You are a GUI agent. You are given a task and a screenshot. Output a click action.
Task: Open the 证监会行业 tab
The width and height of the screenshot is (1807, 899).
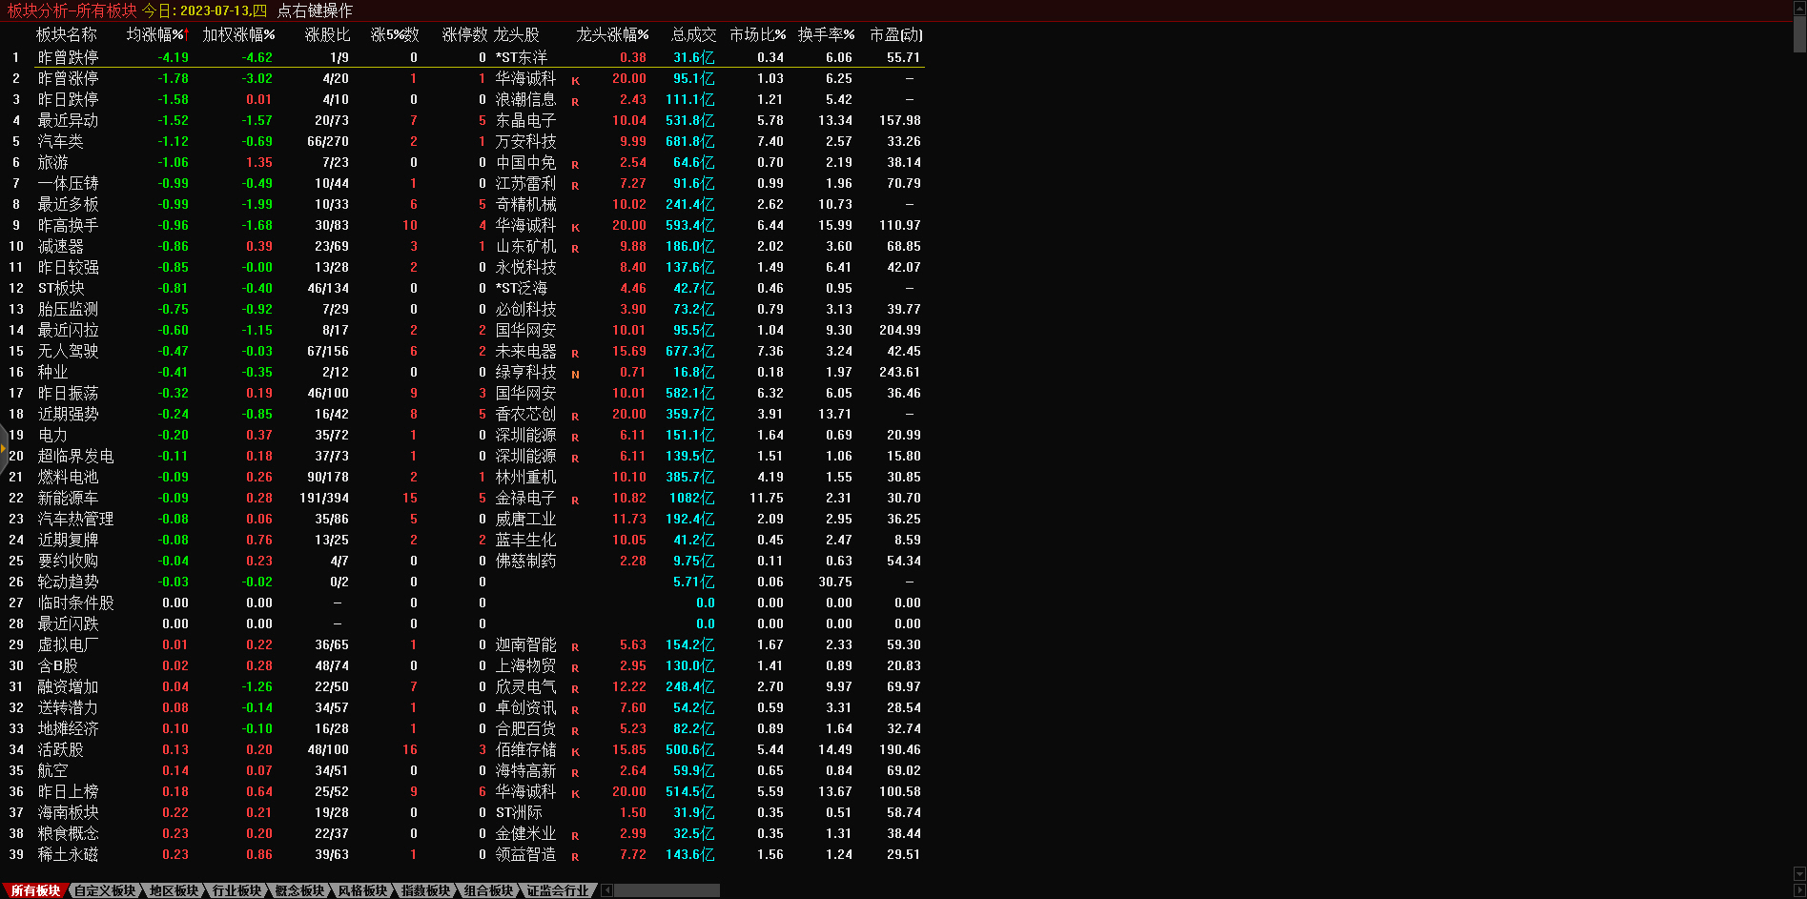[x=558, y=890]
